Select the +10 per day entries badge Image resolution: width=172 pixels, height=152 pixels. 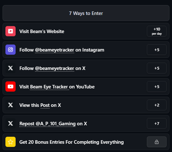(157, 31)
